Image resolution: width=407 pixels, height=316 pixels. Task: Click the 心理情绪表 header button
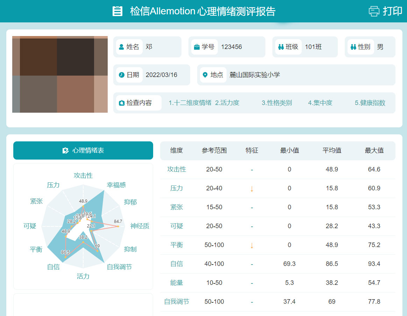click(x=83, y=150)
